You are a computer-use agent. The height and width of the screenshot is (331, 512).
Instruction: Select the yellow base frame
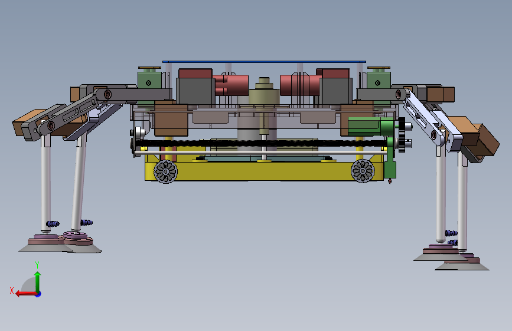click(263, 171)
